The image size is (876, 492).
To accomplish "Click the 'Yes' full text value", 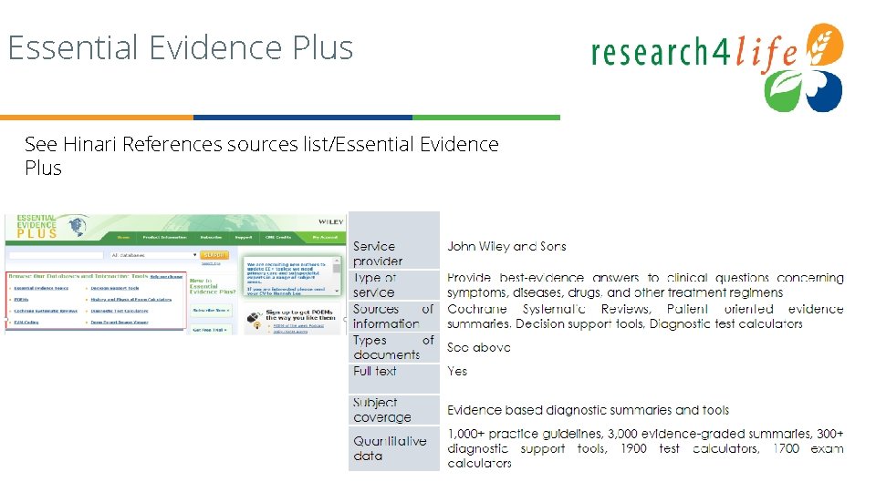I will pyautogui.click(x=457, y=371).
